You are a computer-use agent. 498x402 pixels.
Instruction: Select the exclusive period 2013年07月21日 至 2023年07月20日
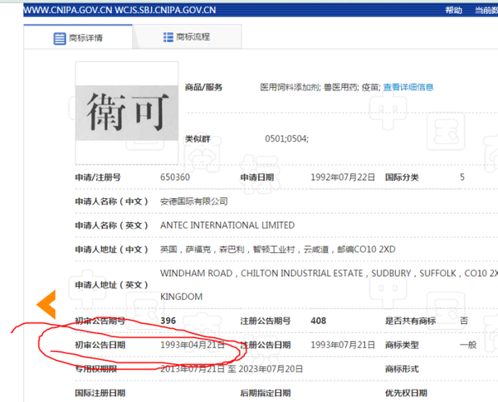click(232, 369)
